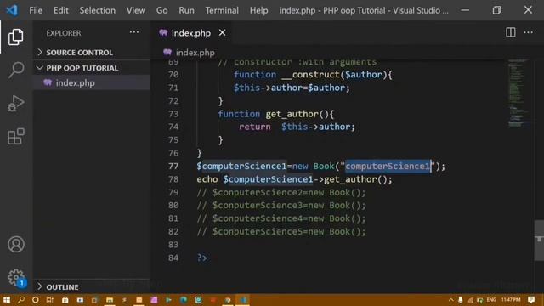Screen dimensions: 544x306
Task: Open the Edit menu
Action: (x=61, y=10)
